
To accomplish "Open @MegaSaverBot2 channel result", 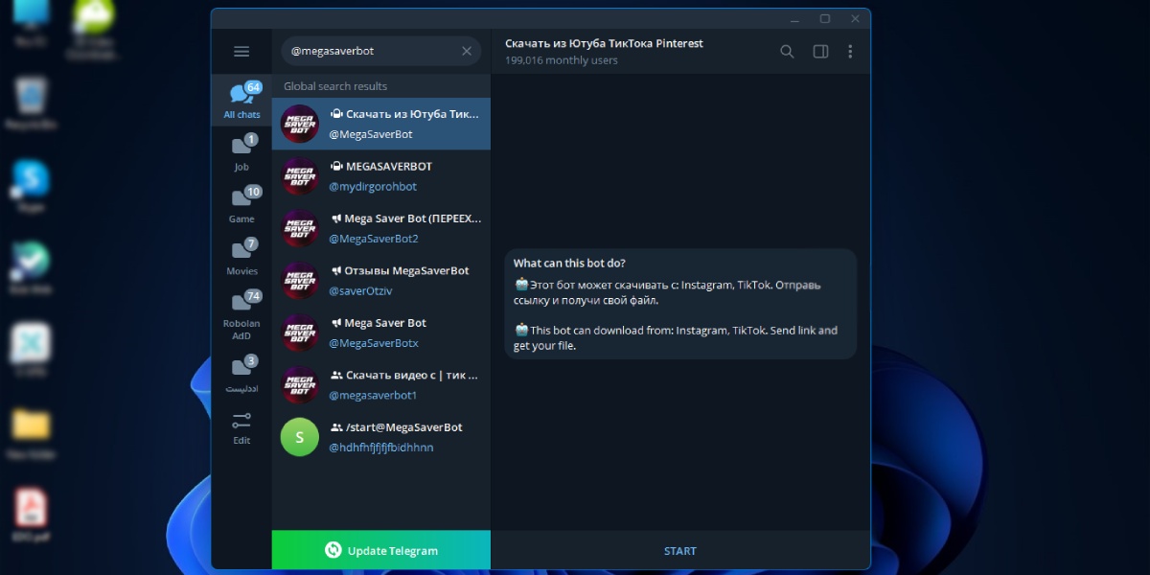I will coord(381,228).
